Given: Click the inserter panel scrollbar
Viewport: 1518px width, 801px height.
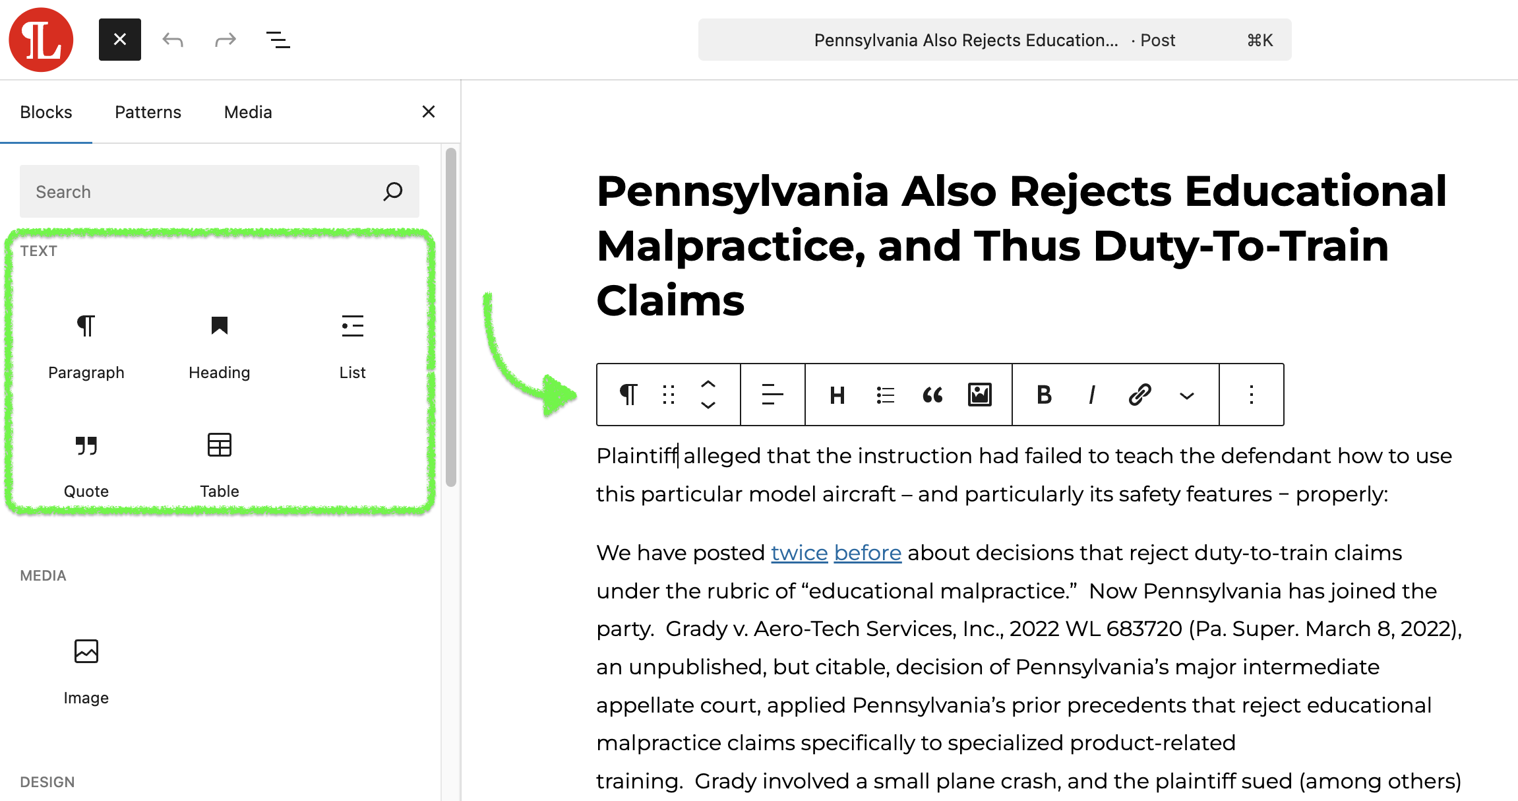Looking at the screenshot, I should [x=451, y=317].
